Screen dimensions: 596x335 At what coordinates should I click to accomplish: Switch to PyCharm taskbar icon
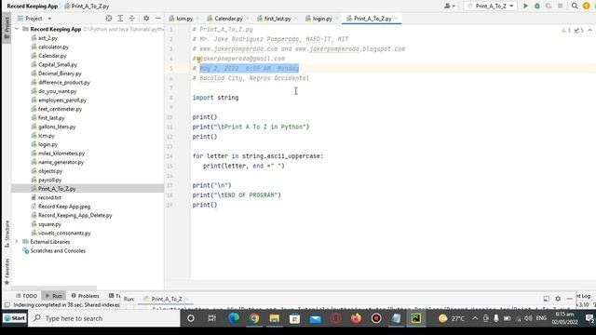pyautogui.click(x=416, y=318)
